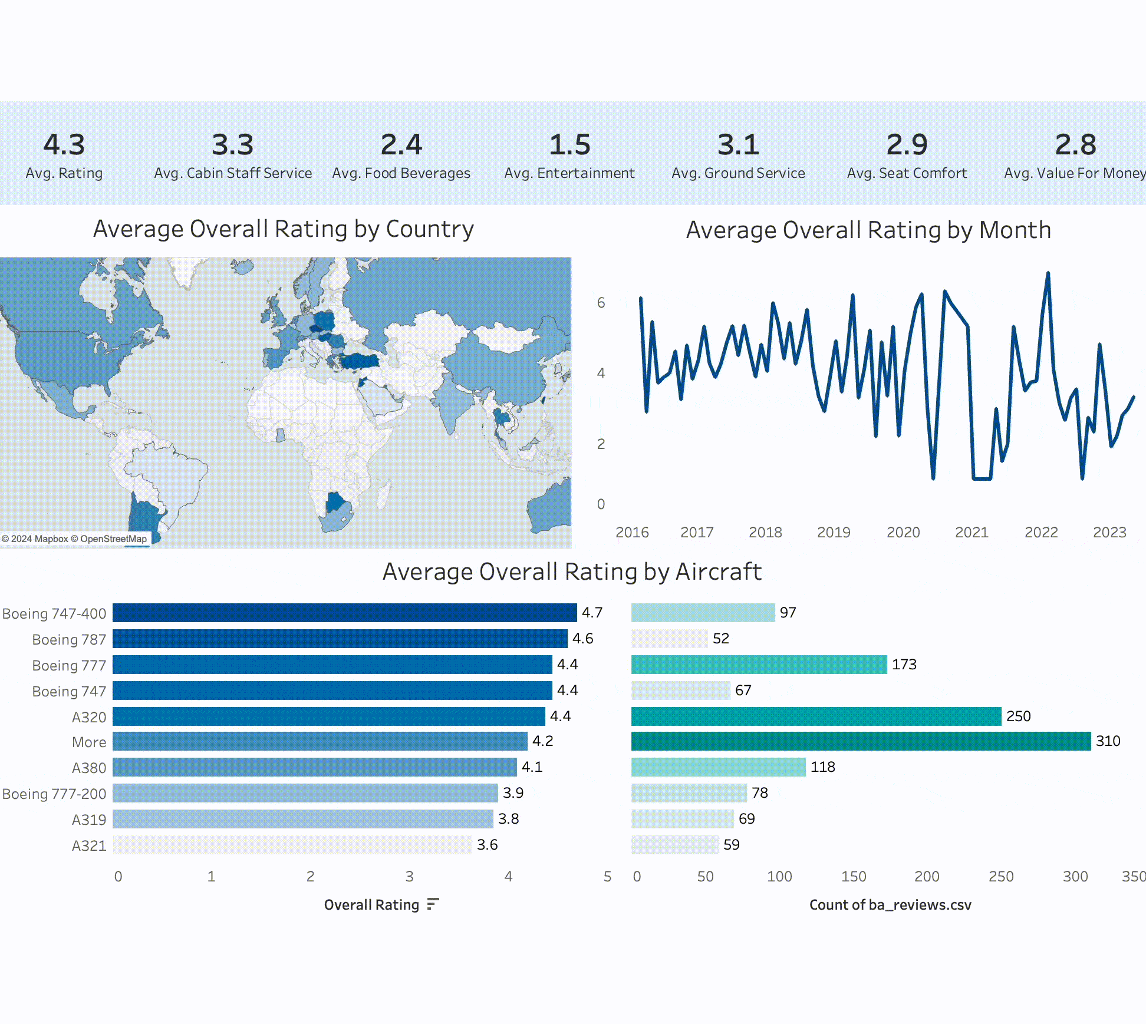Click the Count of ba_reviews.csv axis title
This screenshot has width=1146, height=1024.
(x=890, y=904)
